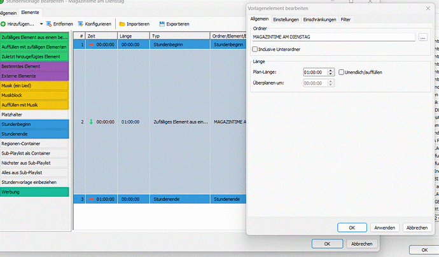
Task: Click the Entfernen toolbar button
Action: coord(60,24)
